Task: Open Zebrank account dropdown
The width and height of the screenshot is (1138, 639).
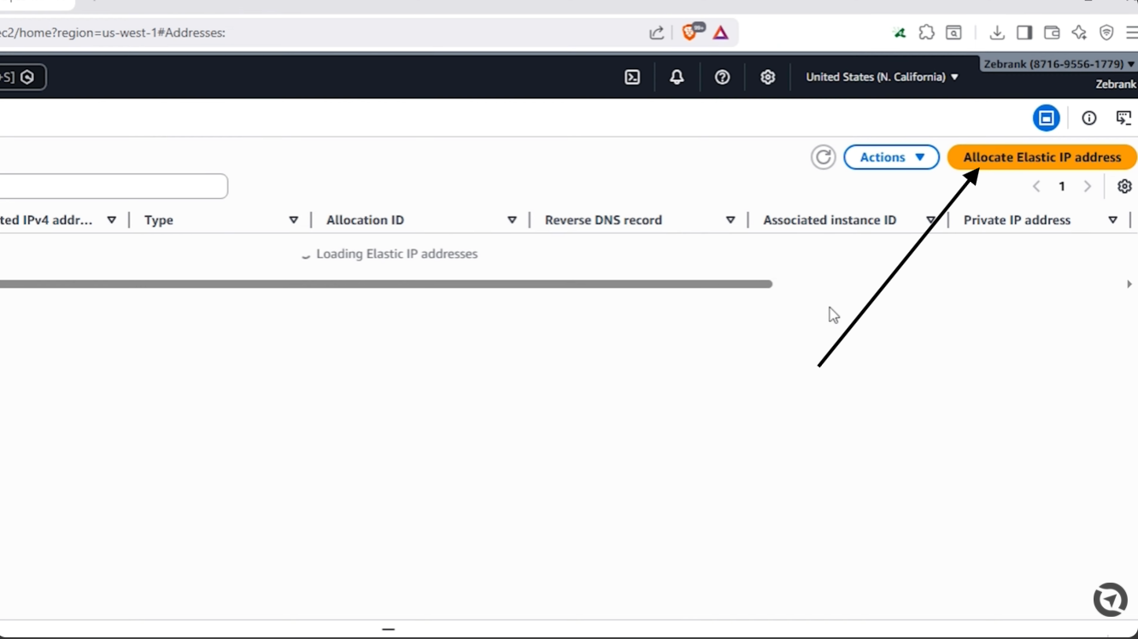Action: [1059, 64]
